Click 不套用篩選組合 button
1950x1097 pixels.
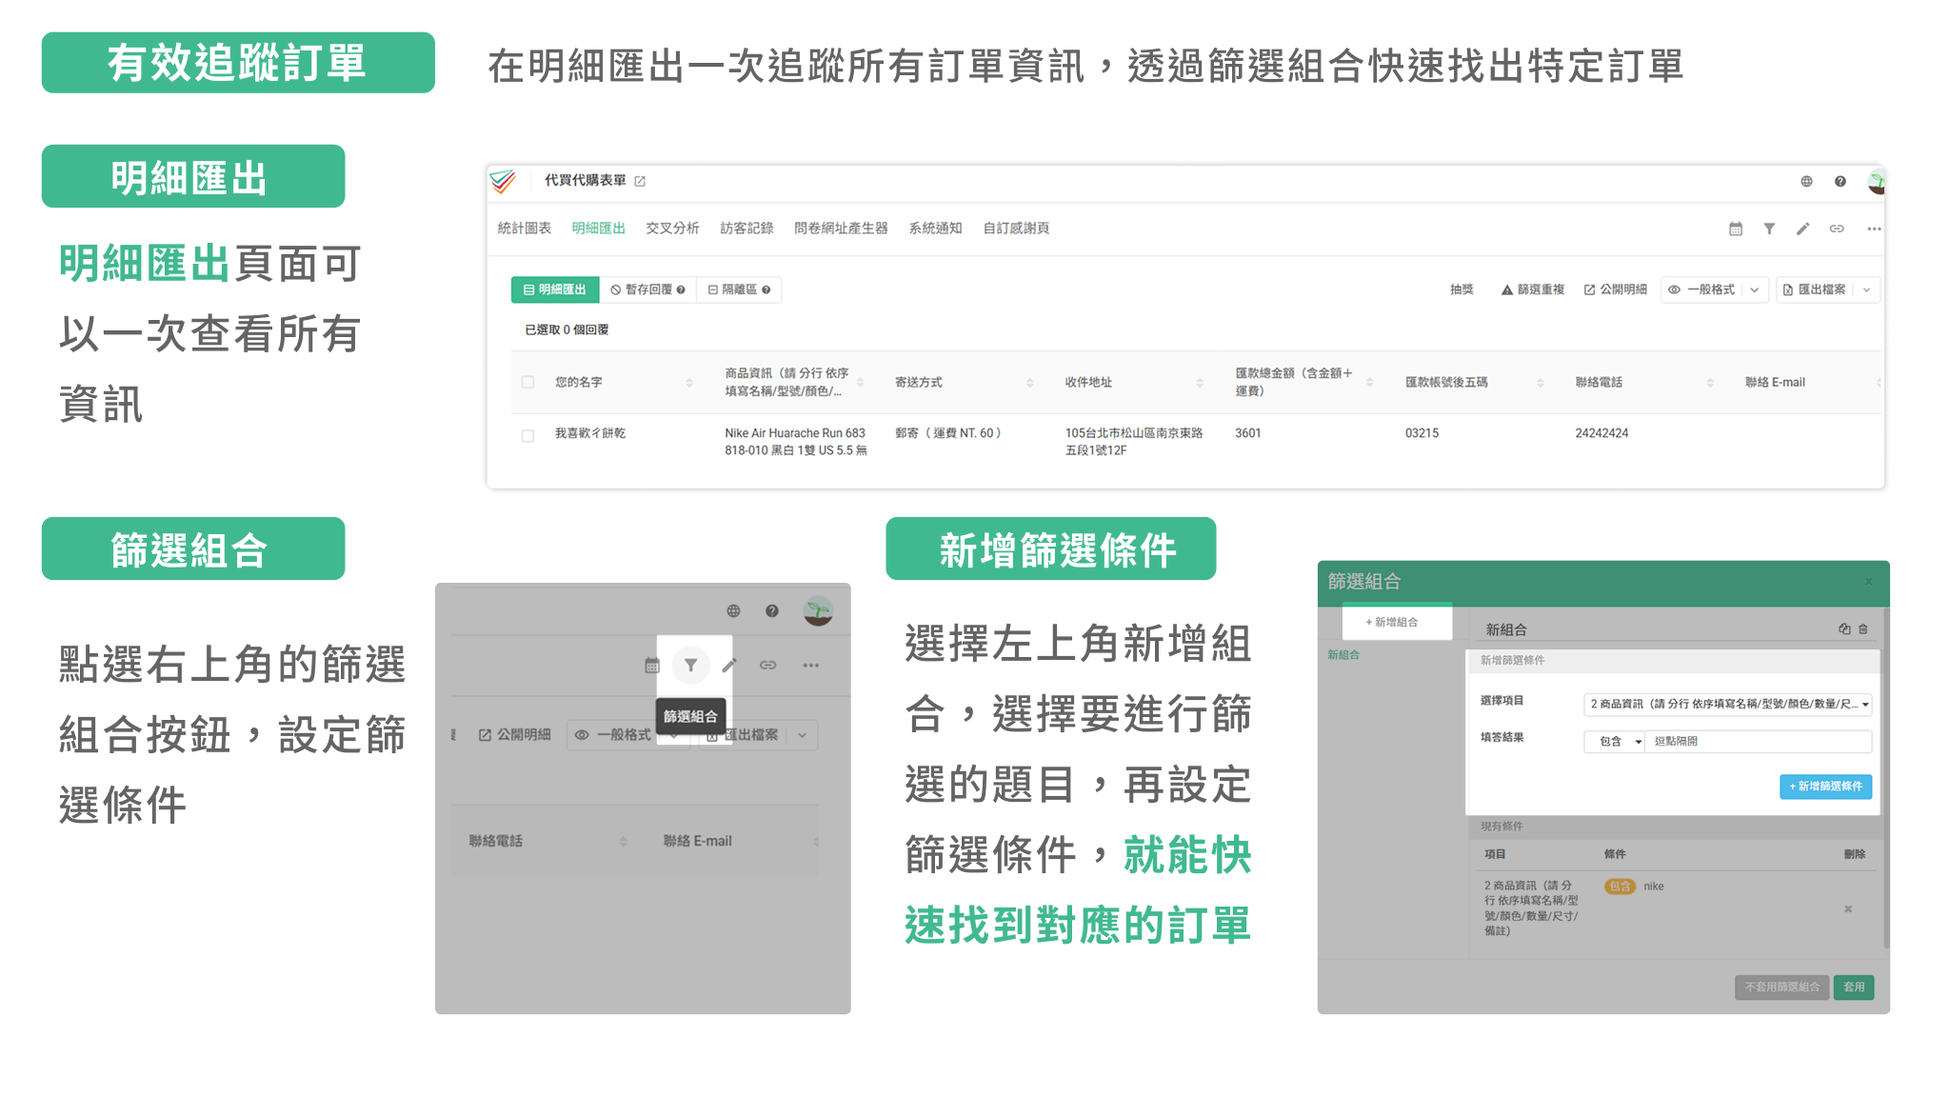coord(1781,987)
